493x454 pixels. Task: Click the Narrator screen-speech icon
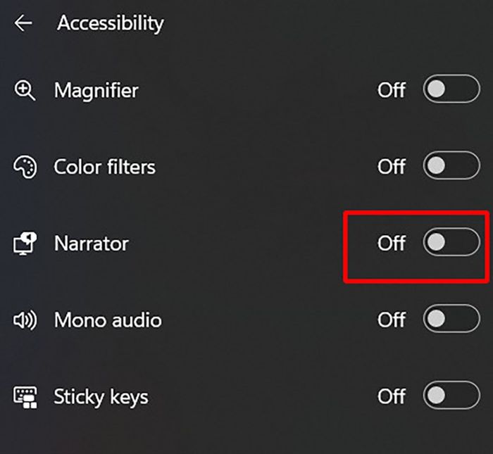point(25,244)
